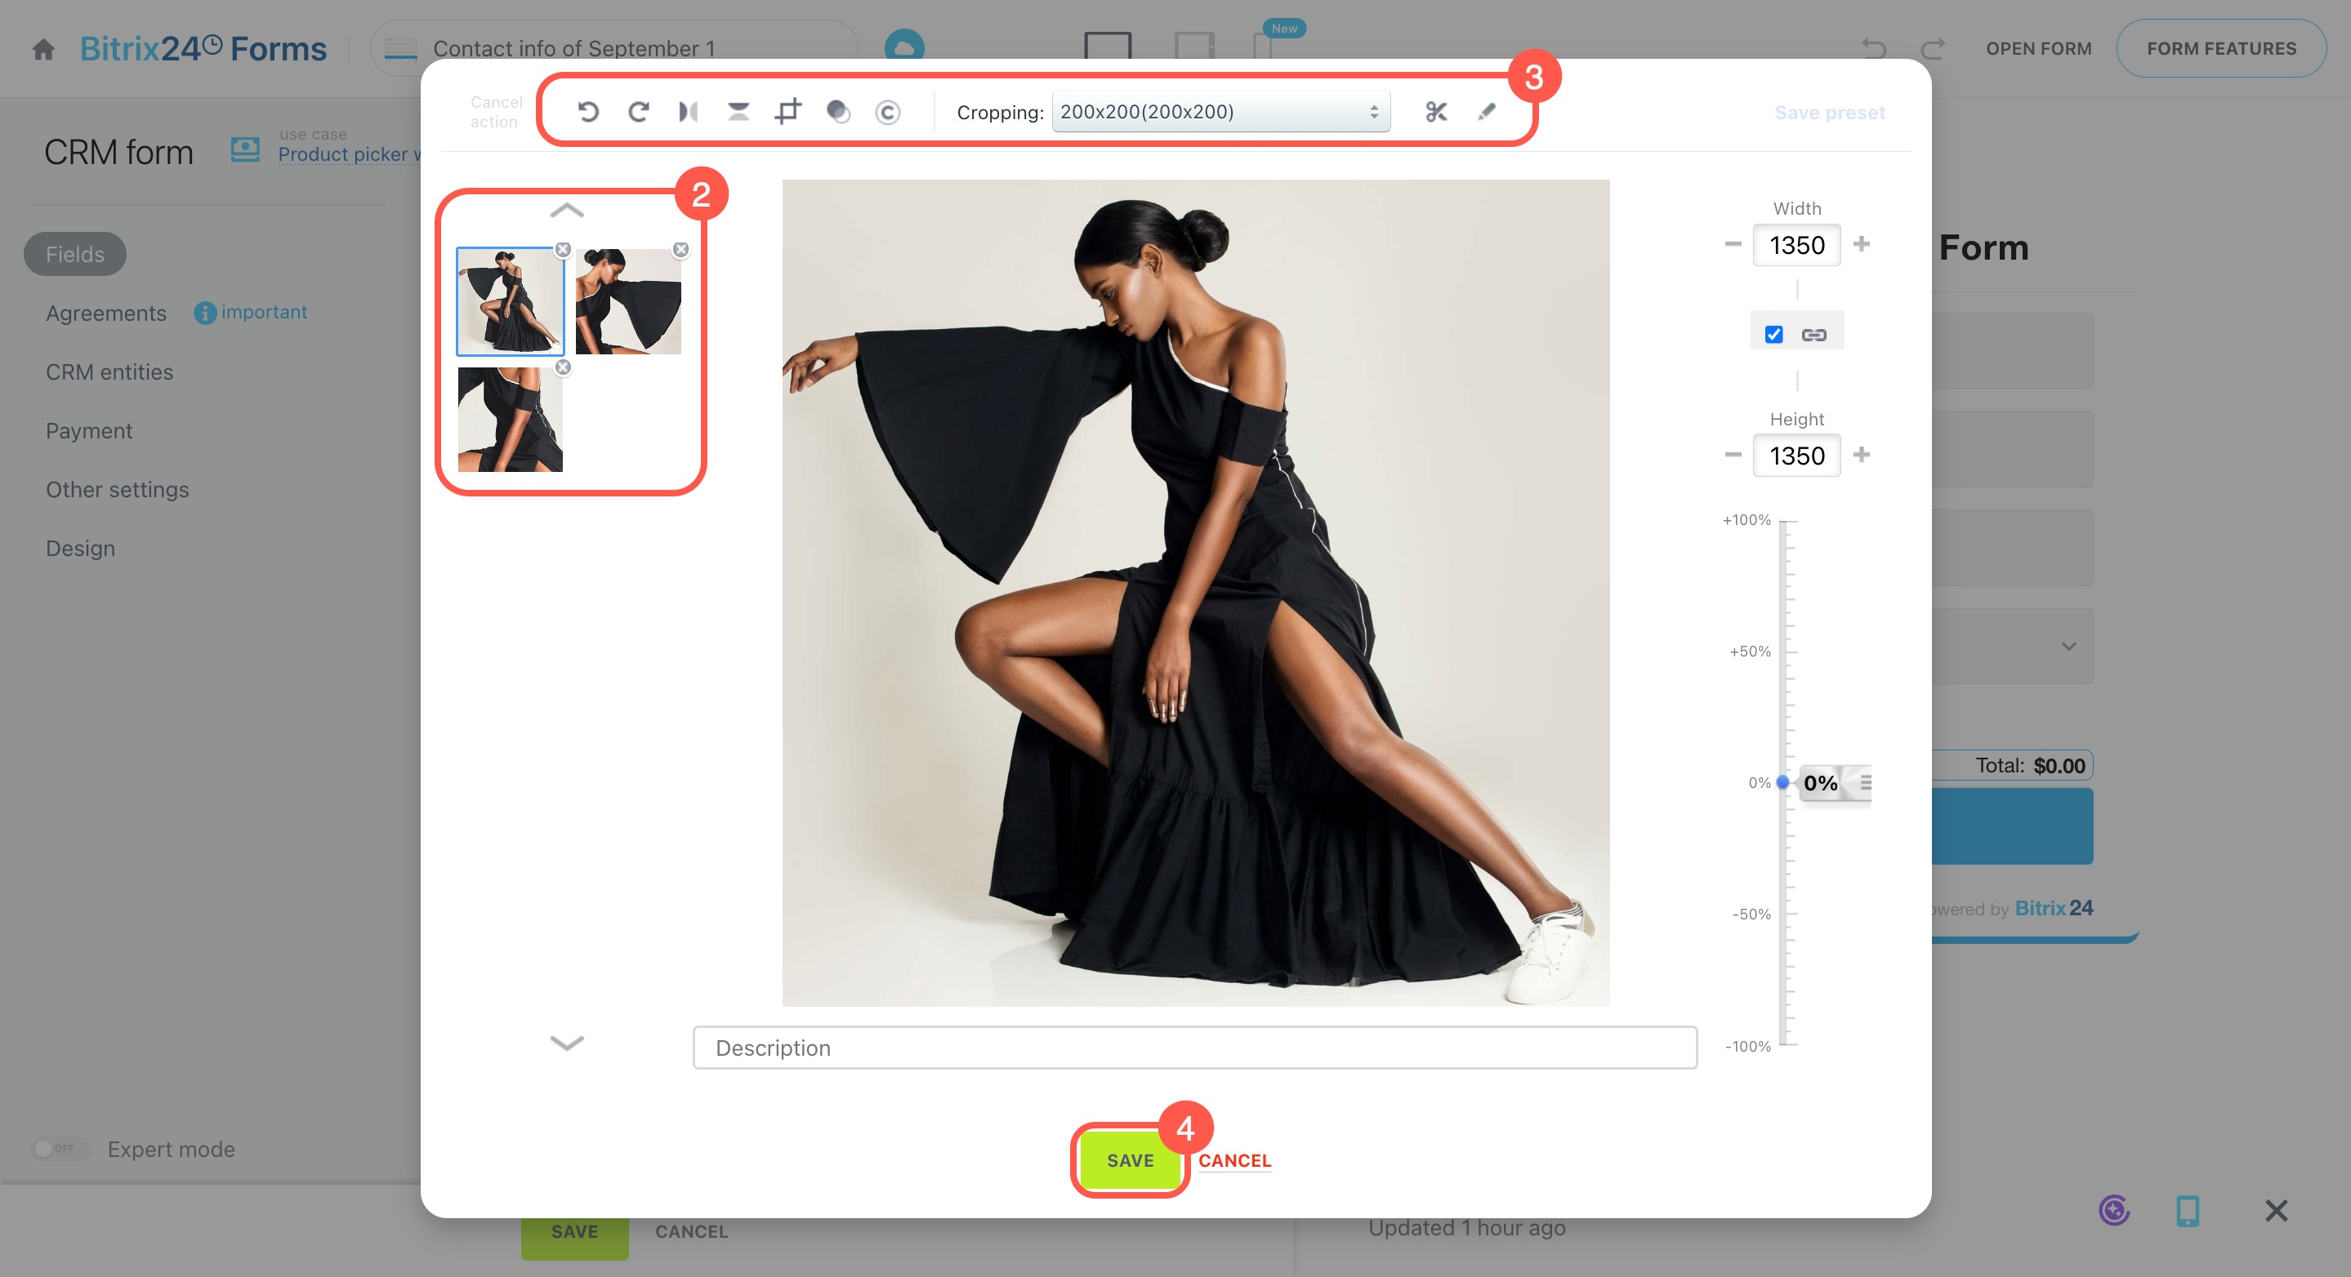This screenshot has width=2351, height=1277.
Task: Select the crop tool icon
Action: [787, 111]
